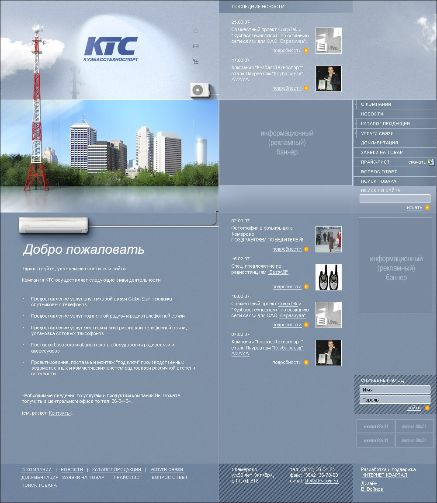Expand the arrow left of КАТАЛОГ ПРОДУКЦИИ
Image resolution: width=437 pixels, height=503 pixels.
tap(356, 123)
